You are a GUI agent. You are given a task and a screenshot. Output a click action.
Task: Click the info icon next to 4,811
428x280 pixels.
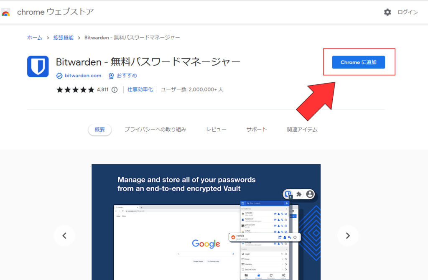[x=115, y=89]
